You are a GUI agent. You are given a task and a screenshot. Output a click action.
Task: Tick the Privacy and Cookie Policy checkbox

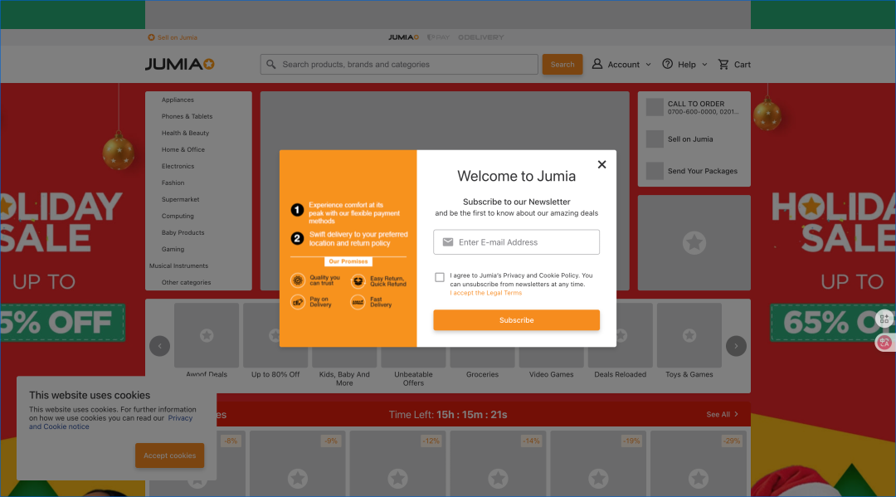pos(440,277)
